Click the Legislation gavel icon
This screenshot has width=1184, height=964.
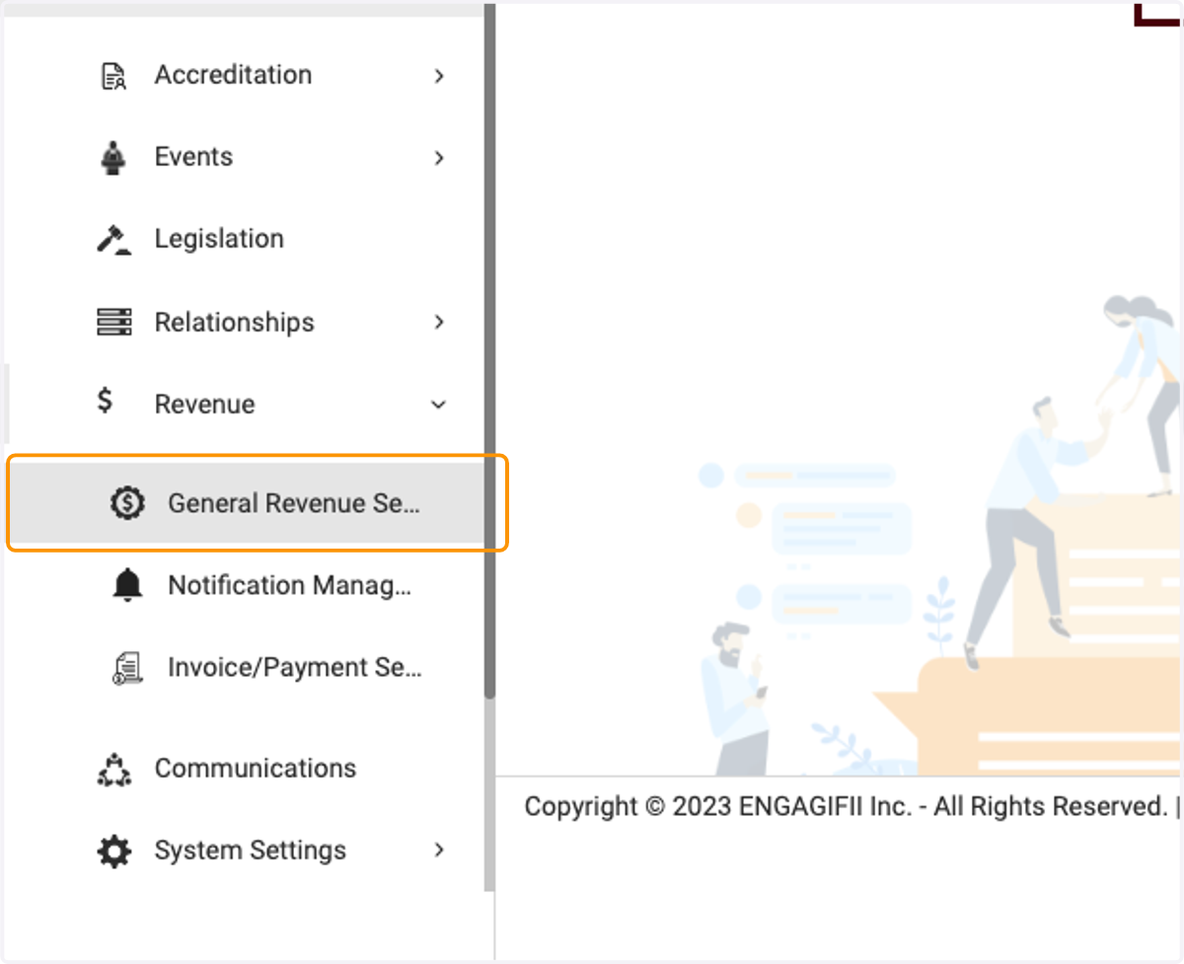[114, 240]
